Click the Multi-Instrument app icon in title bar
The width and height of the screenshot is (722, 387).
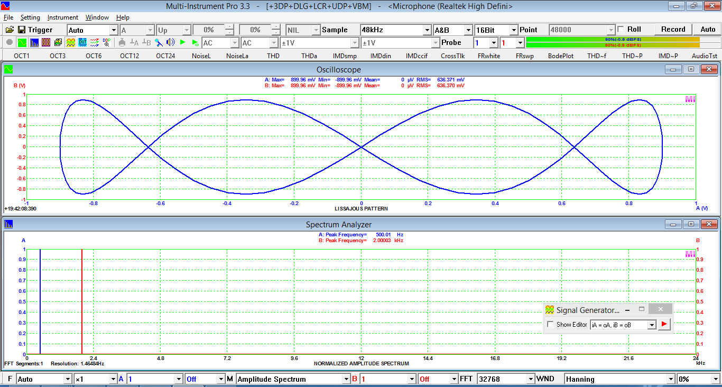coord(5,6)
